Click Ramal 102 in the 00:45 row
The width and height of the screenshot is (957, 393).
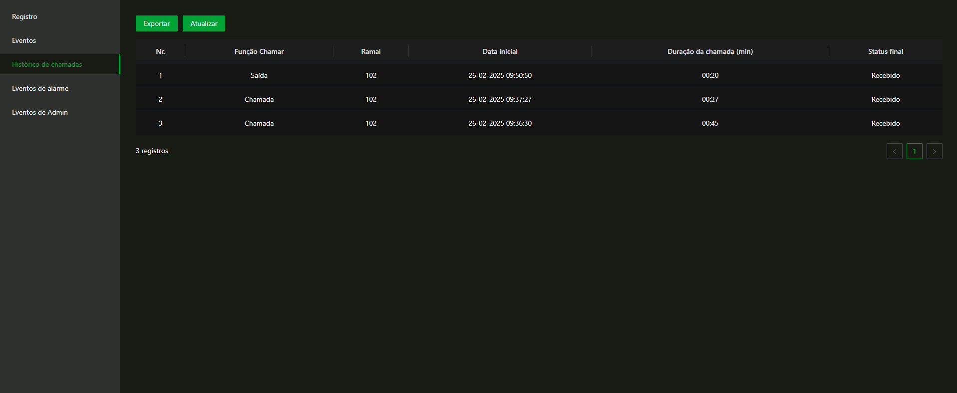pos(371,123)
